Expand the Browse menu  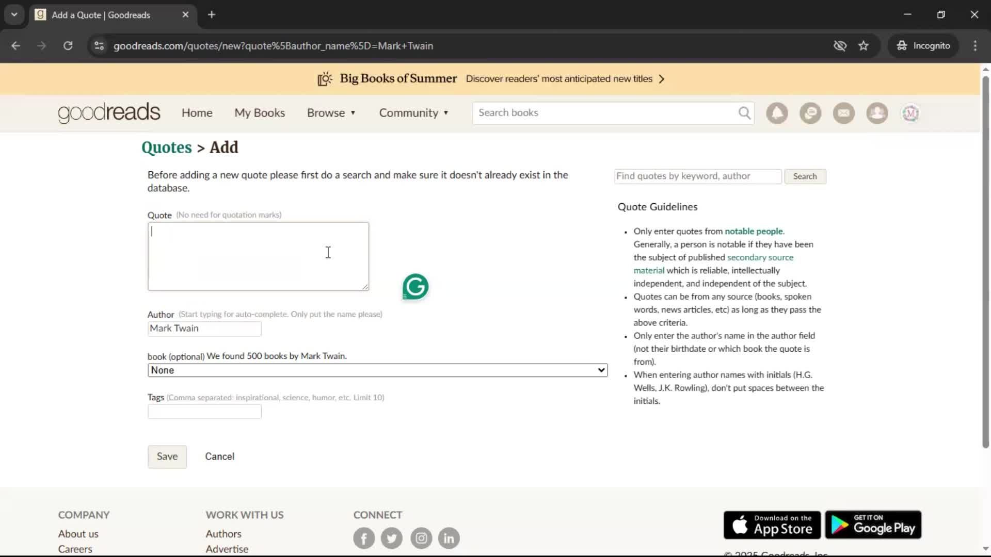pyautogui.click(x=331, y=113)
